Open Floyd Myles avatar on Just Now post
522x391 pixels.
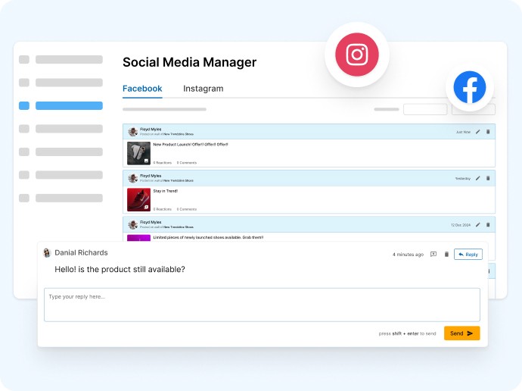click(133, 132)
